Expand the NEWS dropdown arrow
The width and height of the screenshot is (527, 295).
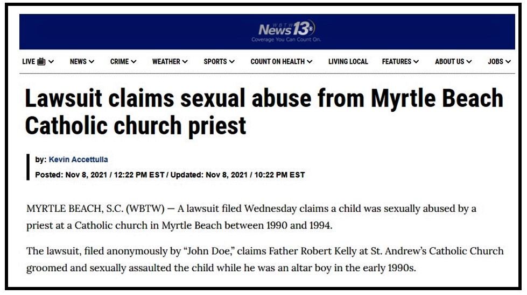tap(92, 62)
